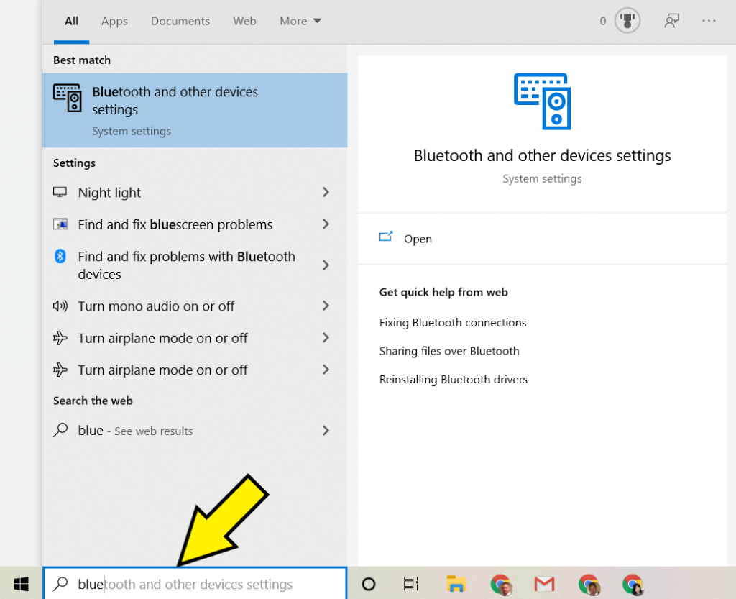
Task: Launch File Explorer from taskbar
Action: click(456, 584)
